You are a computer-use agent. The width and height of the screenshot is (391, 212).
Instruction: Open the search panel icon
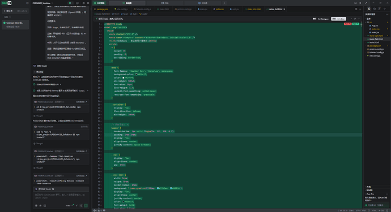(x=375, y=8)
